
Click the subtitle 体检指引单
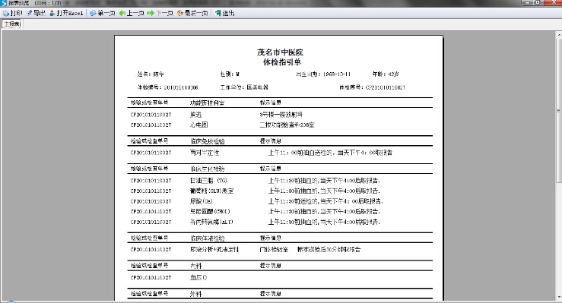coord(281,62)
